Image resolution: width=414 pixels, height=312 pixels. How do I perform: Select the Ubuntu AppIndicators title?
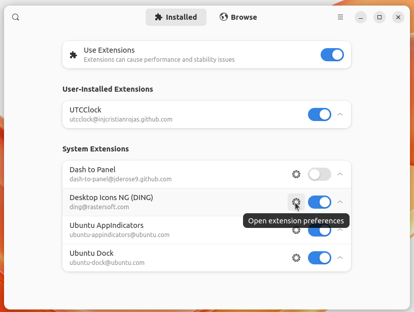[x=107, y=225]
